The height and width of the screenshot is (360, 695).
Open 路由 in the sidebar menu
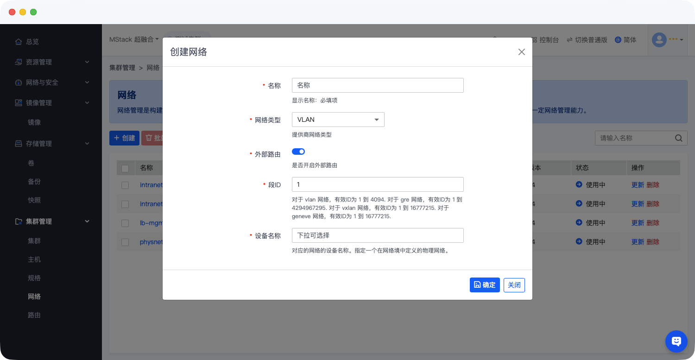point(34,315)
